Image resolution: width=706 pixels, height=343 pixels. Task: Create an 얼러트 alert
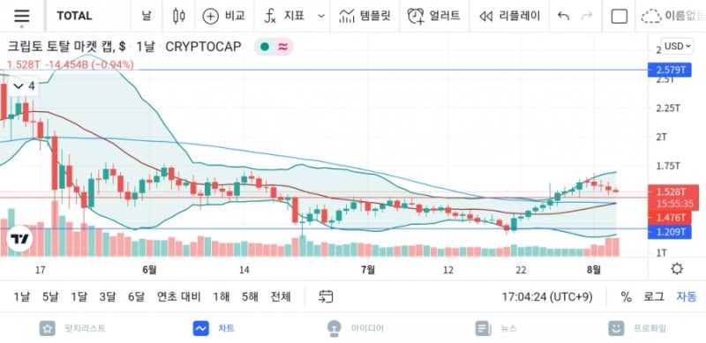coord(433,16)
